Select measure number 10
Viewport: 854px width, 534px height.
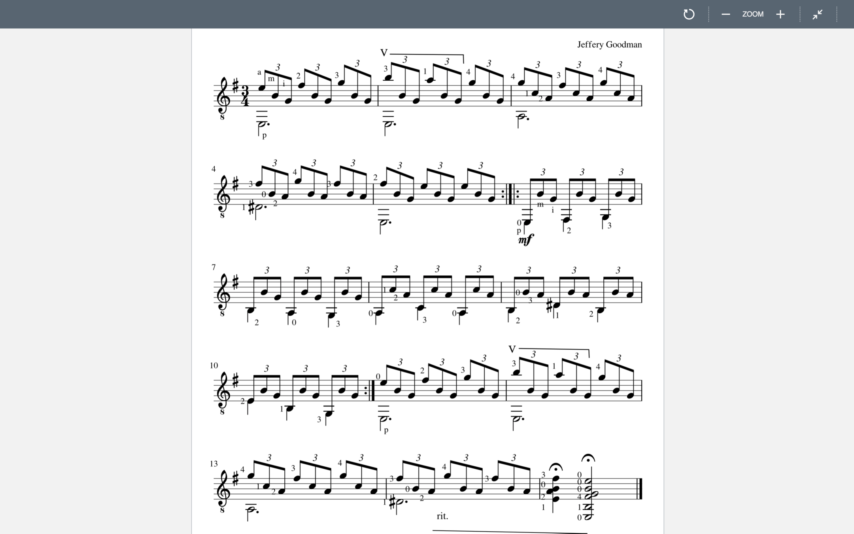214,365
